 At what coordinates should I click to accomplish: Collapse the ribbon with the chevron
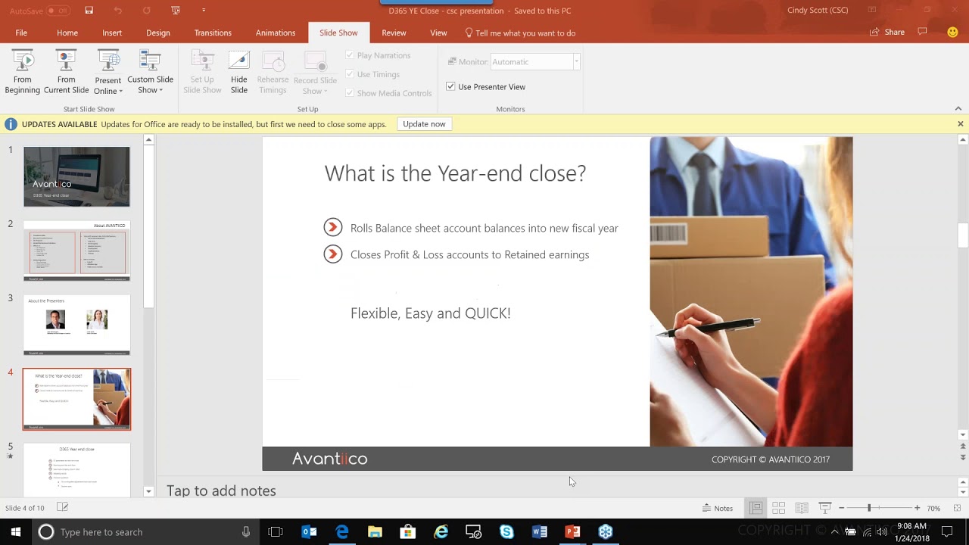tap(958, 109)
